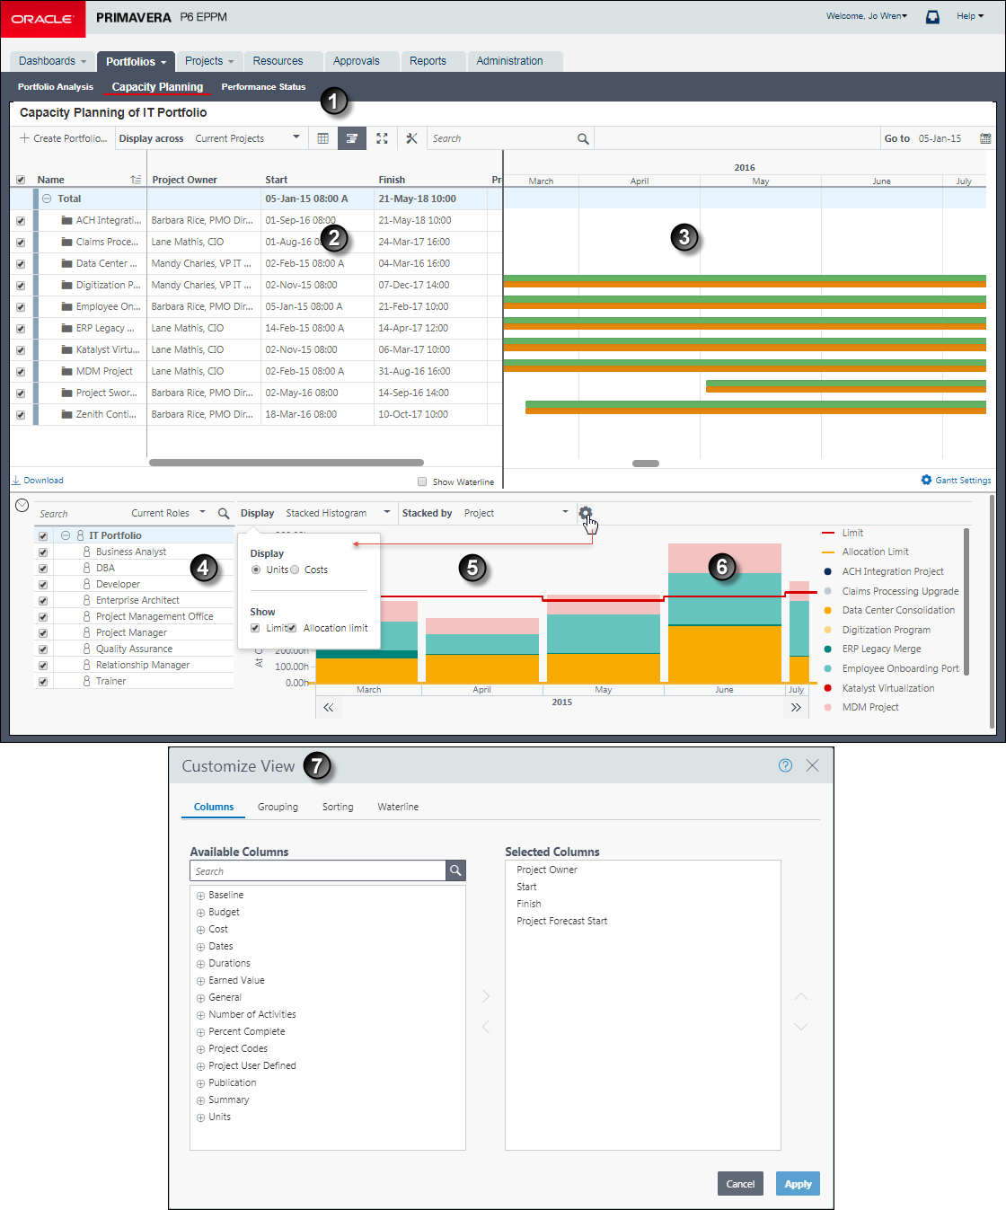Uncheck the Data Center project row checkbox
1006x1210 pixels.
[21, 264]
